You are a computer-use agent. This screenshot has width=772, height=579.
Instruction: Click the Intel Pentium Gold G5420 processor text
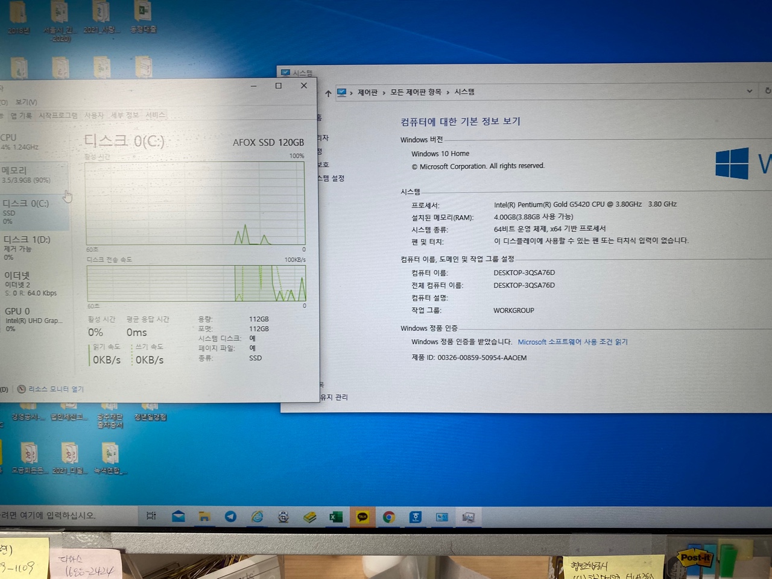coord(585,204)
